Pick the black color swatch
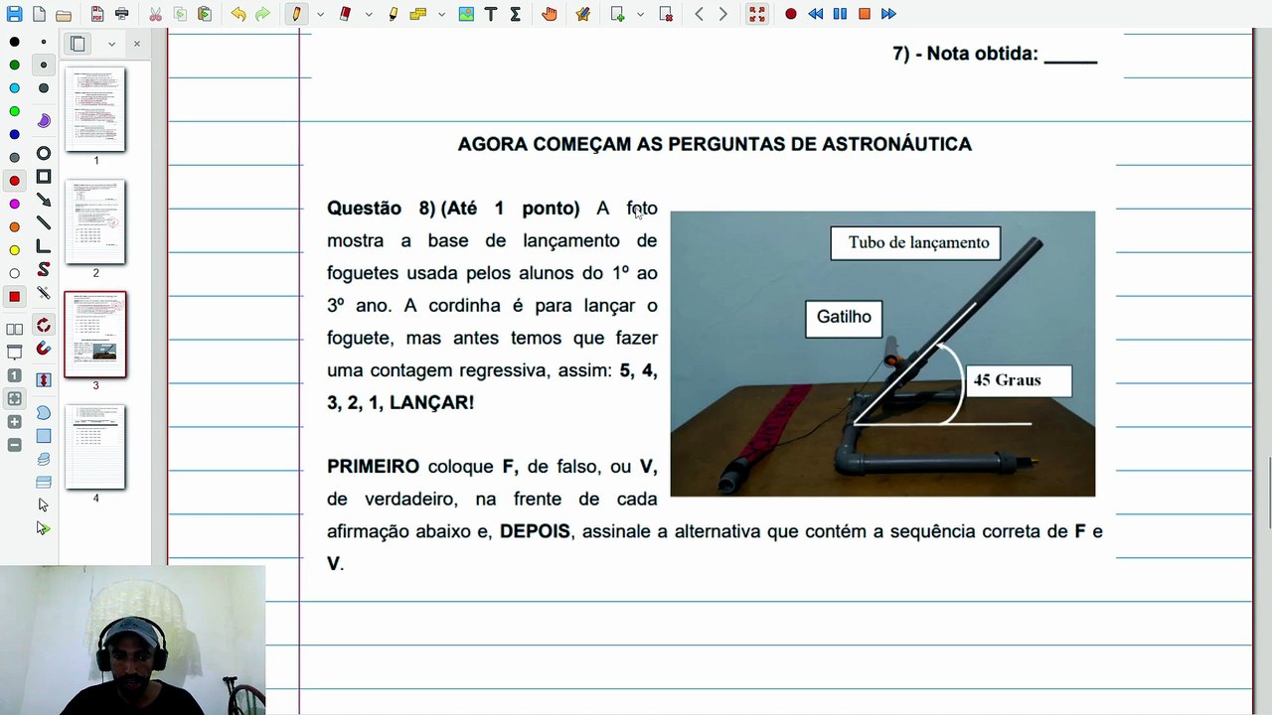The width and height of the screenshot is (1272, 715). click(14, 42)
